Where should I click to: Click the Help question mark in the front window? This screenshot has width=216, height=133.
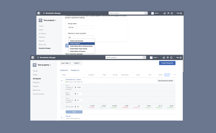(180, 58)
